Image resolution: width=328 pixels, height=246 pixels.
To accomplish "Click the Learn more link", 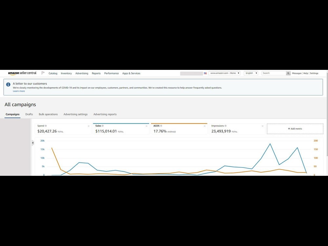I will (x=19, y=91).
